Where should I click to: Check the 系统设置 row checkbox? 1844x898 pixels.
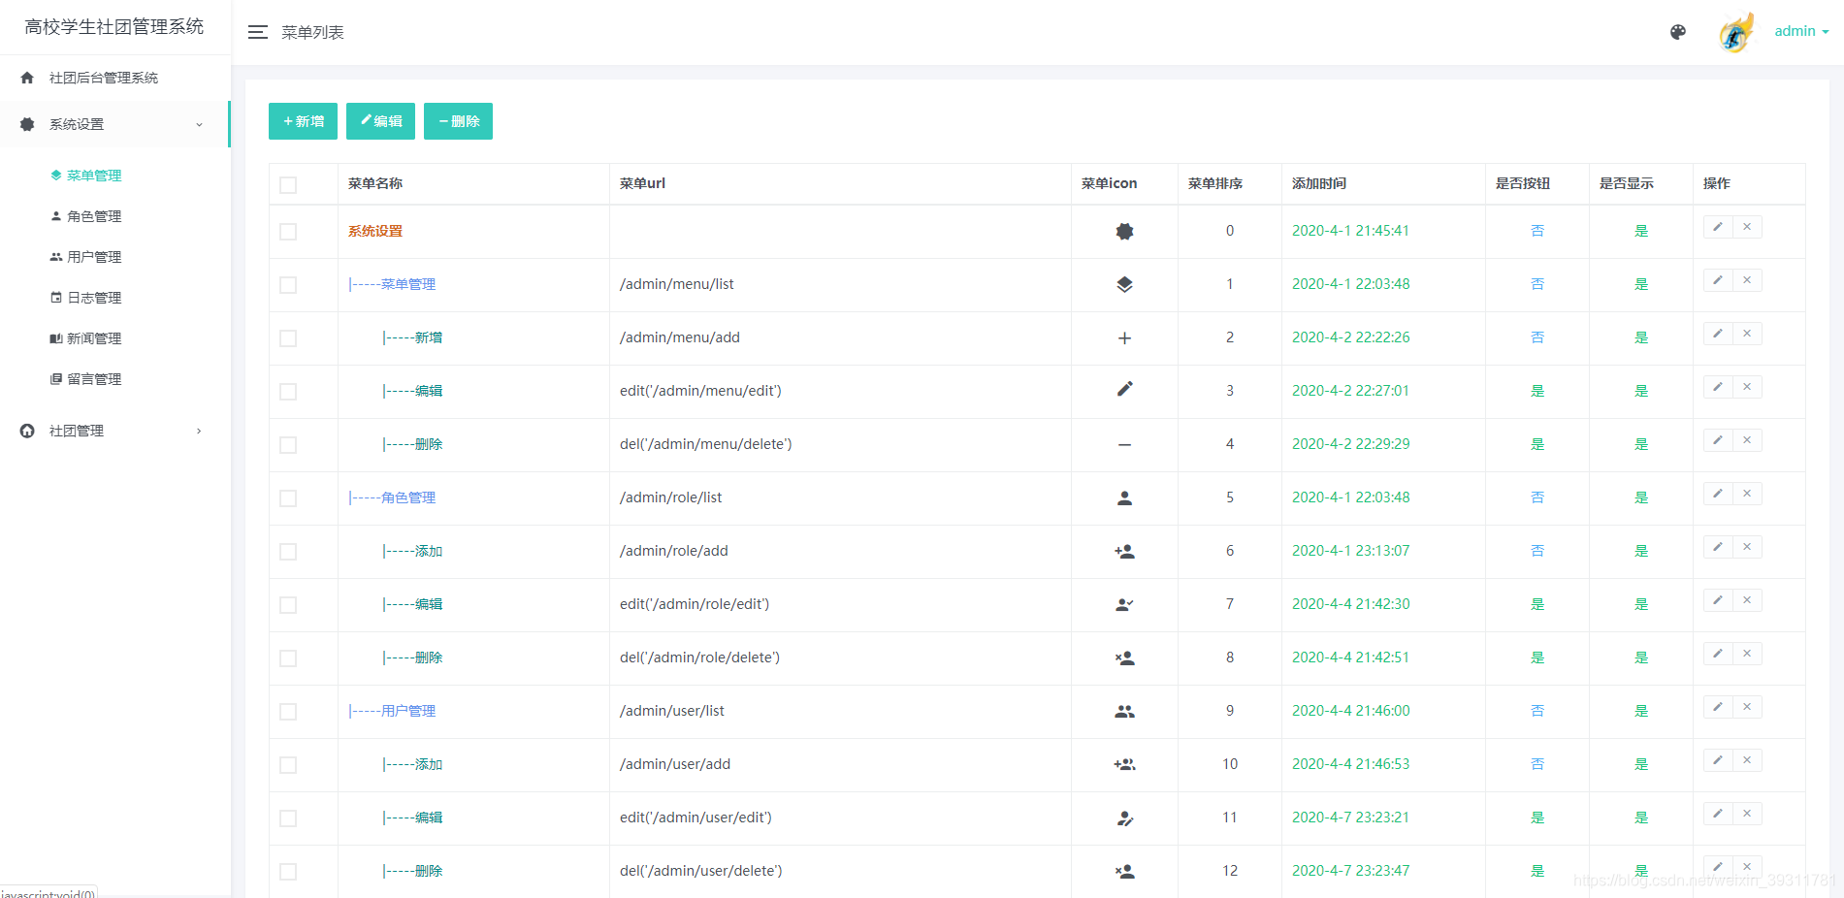pos(288,232)
